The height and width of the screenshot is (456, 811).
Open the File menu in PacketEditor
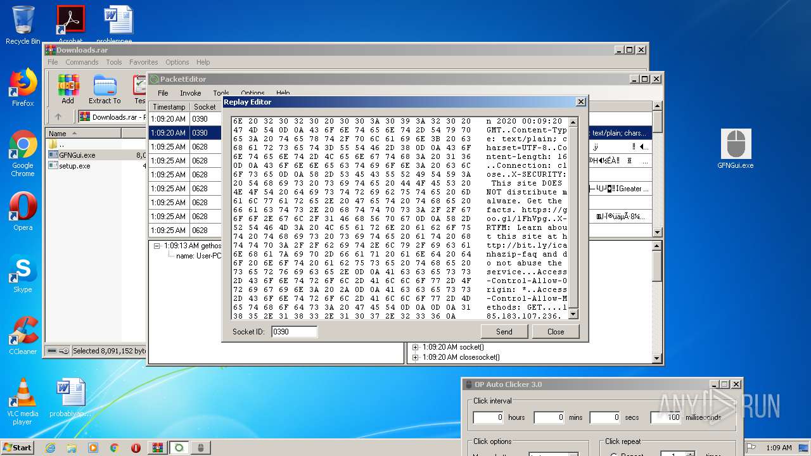[x=163, y=93]
